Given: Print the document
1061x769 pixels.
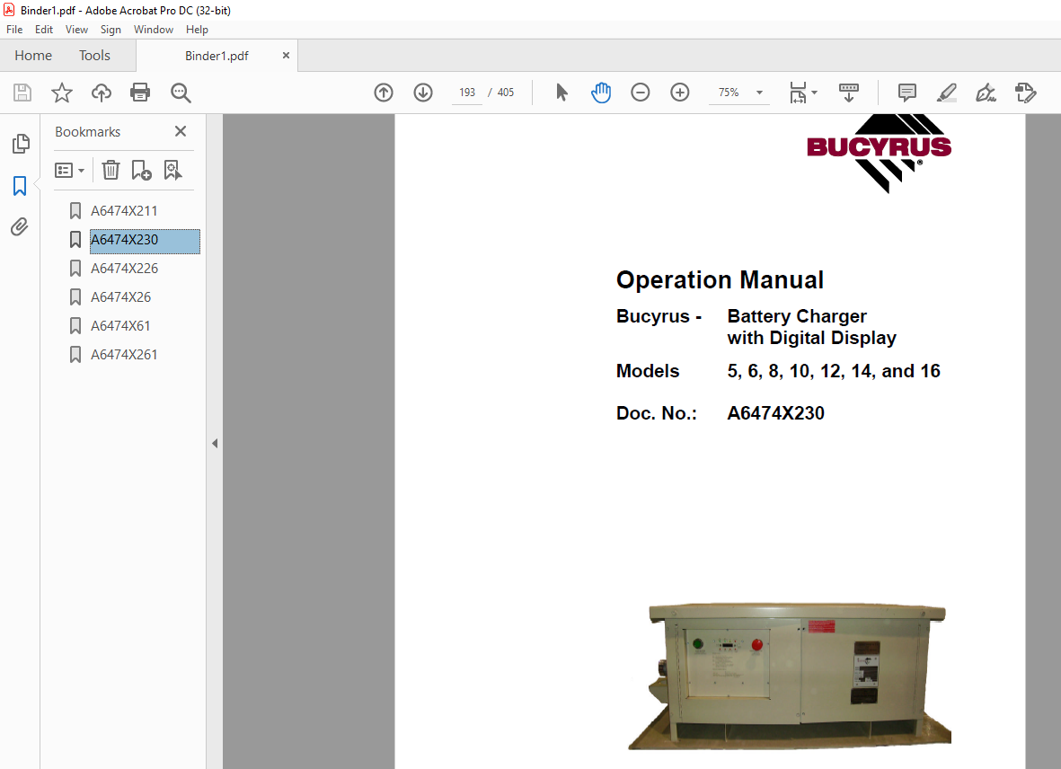Looking at the screenshot, I should (140, 93).
